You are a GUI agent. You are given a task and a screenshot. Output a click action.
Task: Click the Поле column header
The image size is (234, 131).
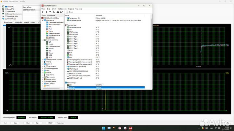67,16
